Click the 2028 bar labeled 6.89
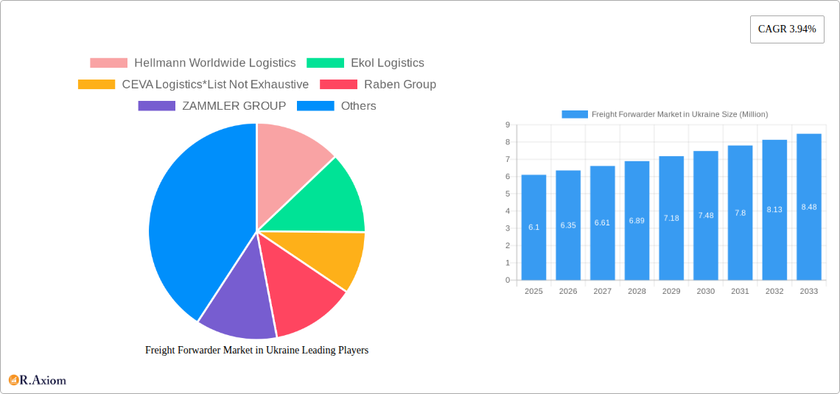 (x=637, y=220)
